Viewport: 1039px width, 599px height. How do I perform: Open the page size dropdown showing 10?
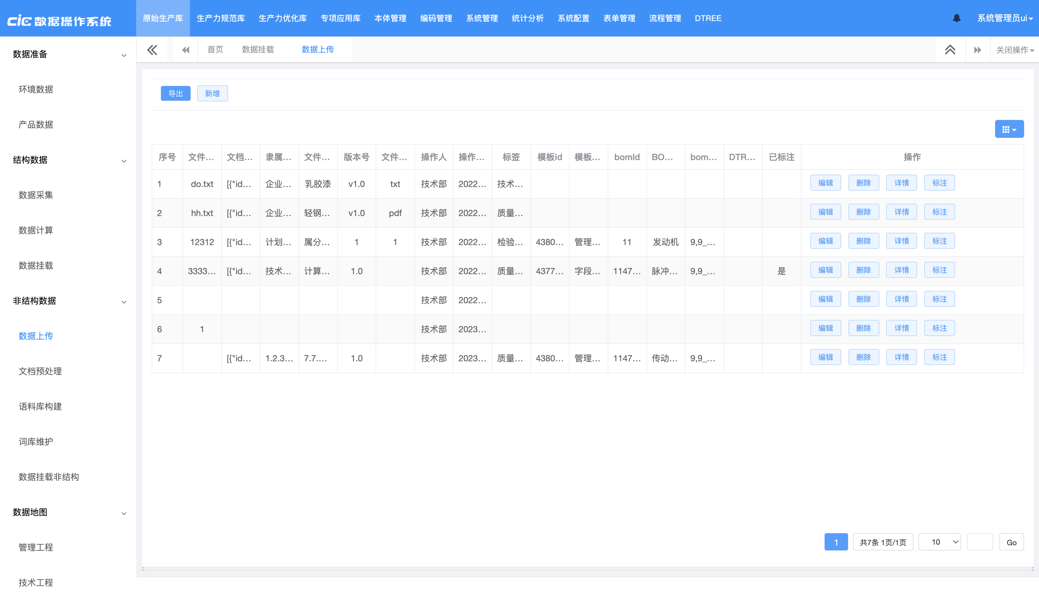click(939, 542)
